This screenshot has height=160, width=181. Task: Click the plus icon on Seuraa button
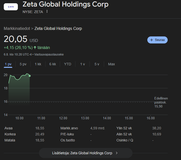tap(152, 40)
